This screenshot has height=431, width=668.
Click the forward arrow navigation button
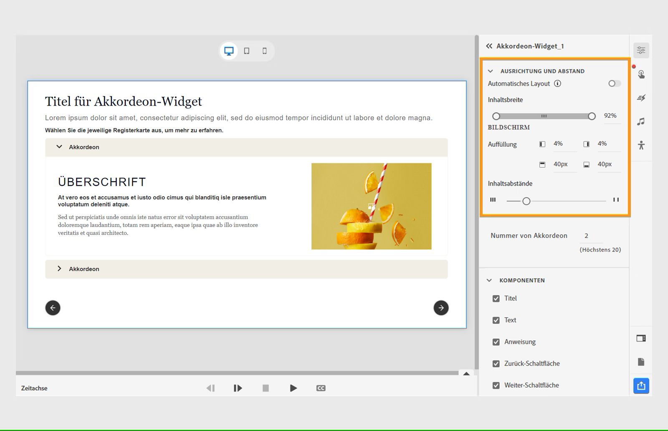click(441, 307)
